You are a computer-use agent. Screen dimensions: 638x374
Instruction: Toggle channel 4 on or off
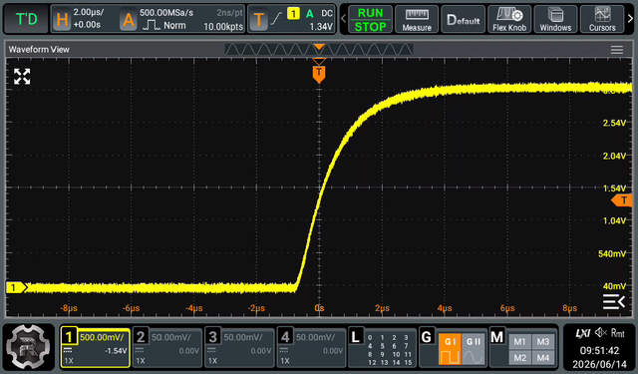click(x=285, y=337)
